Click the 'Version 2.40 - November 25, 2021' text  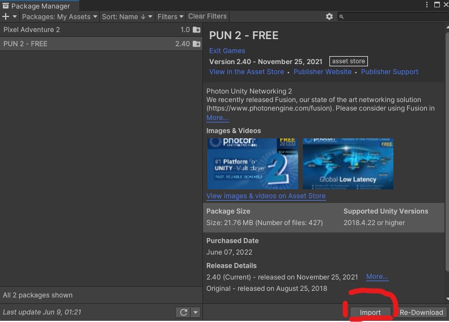point(265,62)
